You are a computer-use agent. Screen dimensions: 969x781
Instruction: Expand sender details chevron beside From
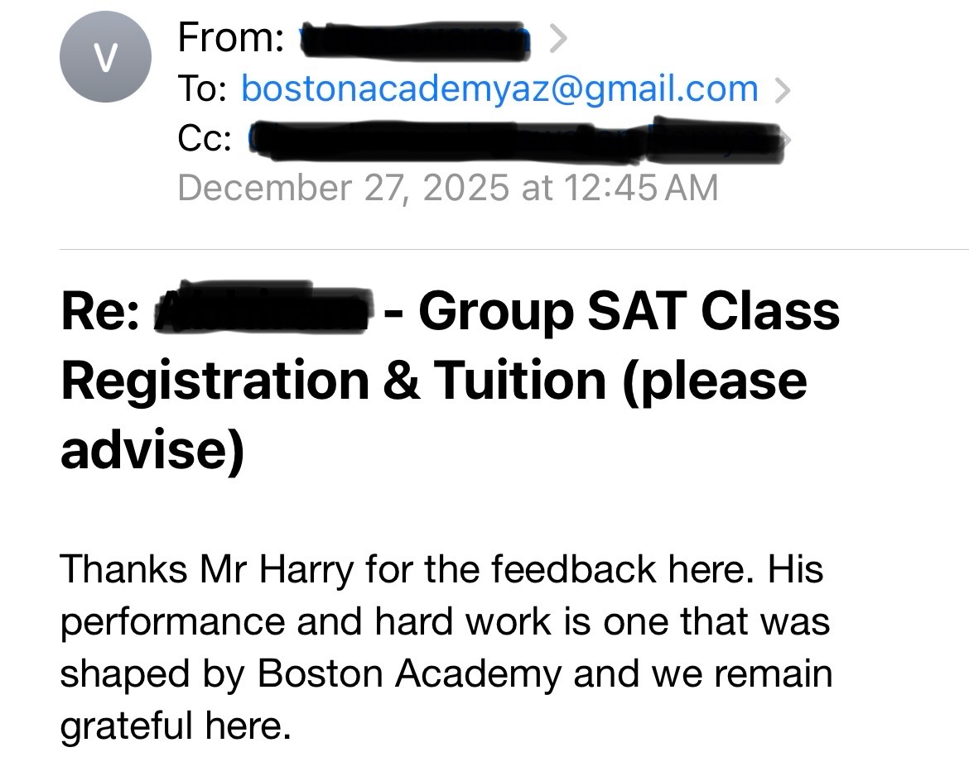(x=558, y=38)
